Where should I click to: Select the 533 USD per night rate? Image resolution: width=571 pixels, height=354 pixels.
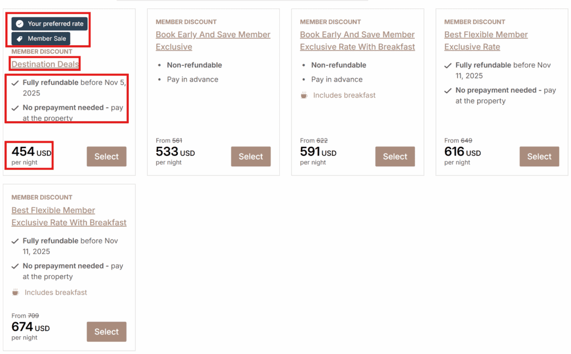point(250,156)
